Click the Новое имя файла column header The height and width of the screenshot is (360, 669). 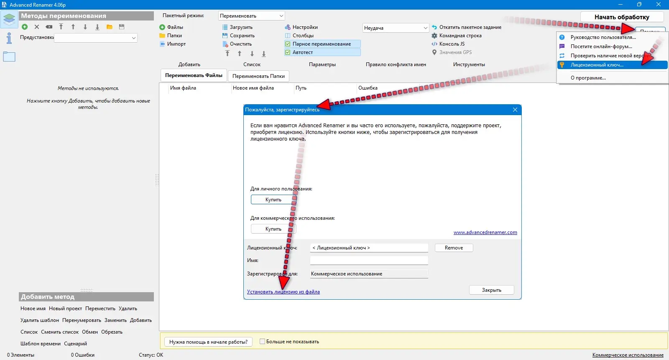(x=253, y=88)
